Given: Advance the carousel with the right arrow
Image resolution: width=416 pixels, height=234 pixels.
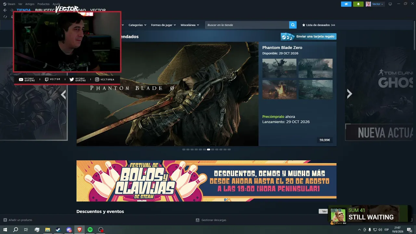Looking at the screenshot, I should pos(349,94).
